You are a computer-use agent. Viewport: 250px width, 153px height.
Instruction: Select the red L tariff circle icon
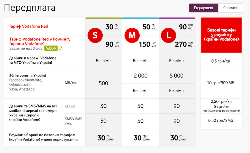168,35
